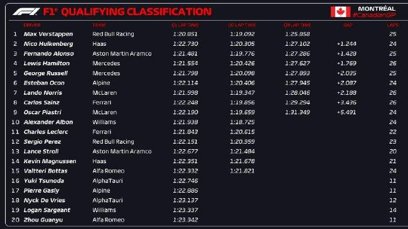This screenshot has height=229, width=408.
Task: Click the Canadian flag icon
Action: tap(340, 12)
